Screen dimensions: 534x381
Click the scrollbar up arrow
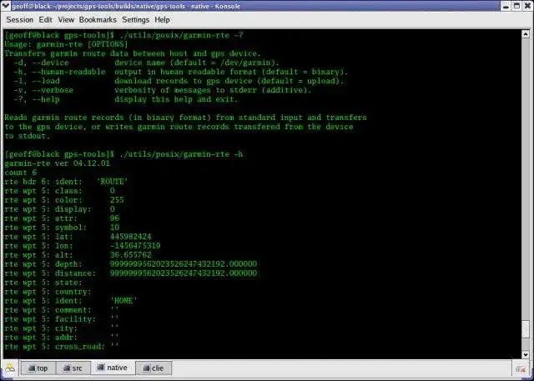pyautogui.click(x=526, y=34)
